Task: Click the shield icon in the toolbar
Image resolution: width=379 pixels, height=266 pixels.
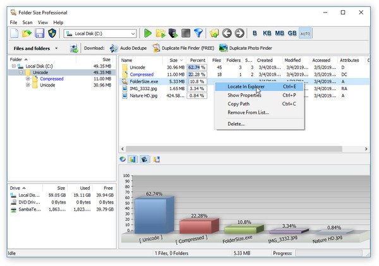Action: point(52,33)
